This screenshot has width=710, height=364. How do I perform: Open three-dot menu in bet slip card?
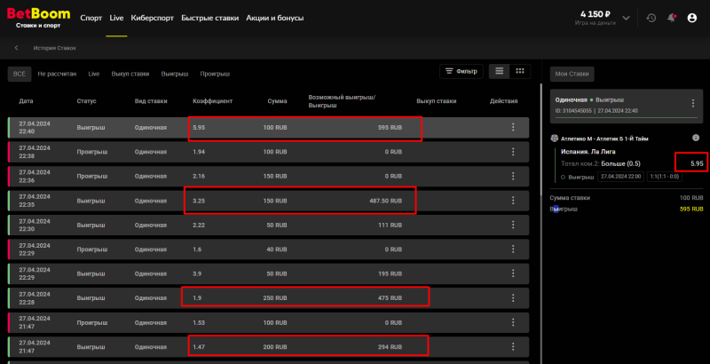(693, 105)
